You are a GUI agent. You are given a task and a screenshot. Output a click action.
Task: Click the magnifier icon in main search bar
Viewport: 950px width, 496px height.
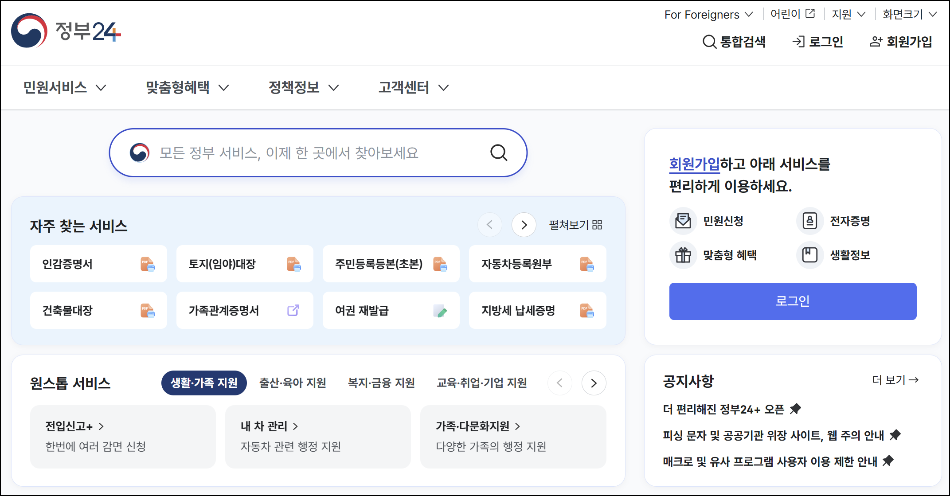[x=499, y=152]
